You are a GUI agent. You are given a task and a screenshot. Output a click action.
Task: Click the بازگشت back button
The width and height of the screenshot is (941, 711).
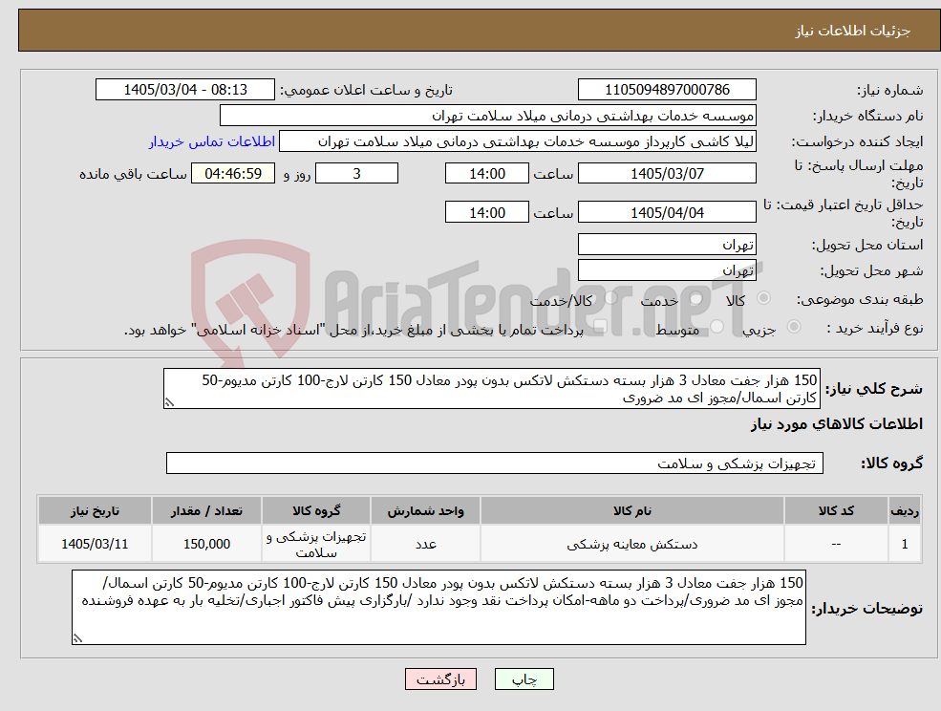point(440,679)
